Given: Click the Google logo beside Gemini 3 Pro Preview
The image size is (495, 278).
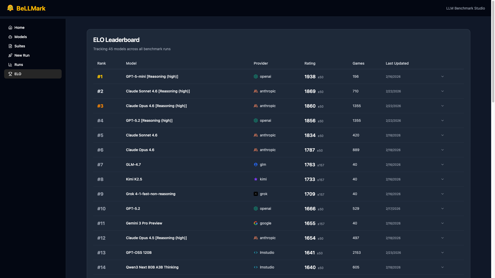Looking at the screenshot, I should click(x=256, y=223).
